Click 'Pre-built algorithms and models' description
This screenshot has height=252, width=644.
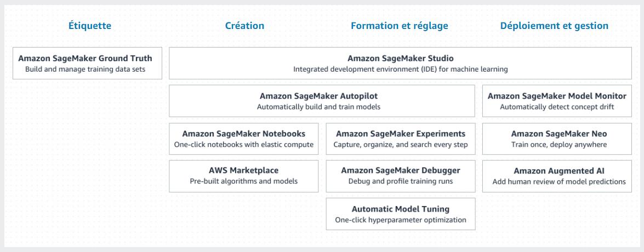[243, 181]
